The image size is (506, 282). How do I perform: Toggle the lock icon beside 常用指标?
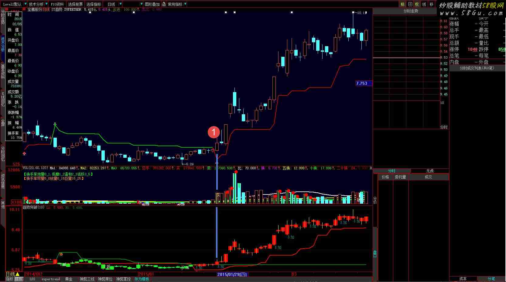[164, 4]
